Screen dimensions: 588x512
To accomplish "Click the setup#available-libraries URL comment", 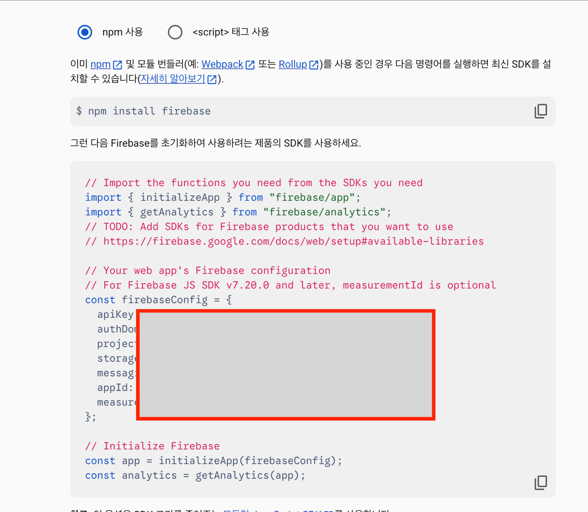I will pyautogui.click(x=284, y=241).
